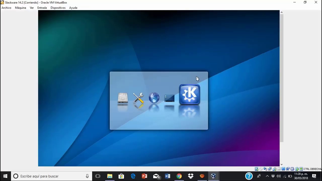Screen dimensions: 322x181
Task: Click the wrench and screwdriver tools icon
Action: [138, 98]
